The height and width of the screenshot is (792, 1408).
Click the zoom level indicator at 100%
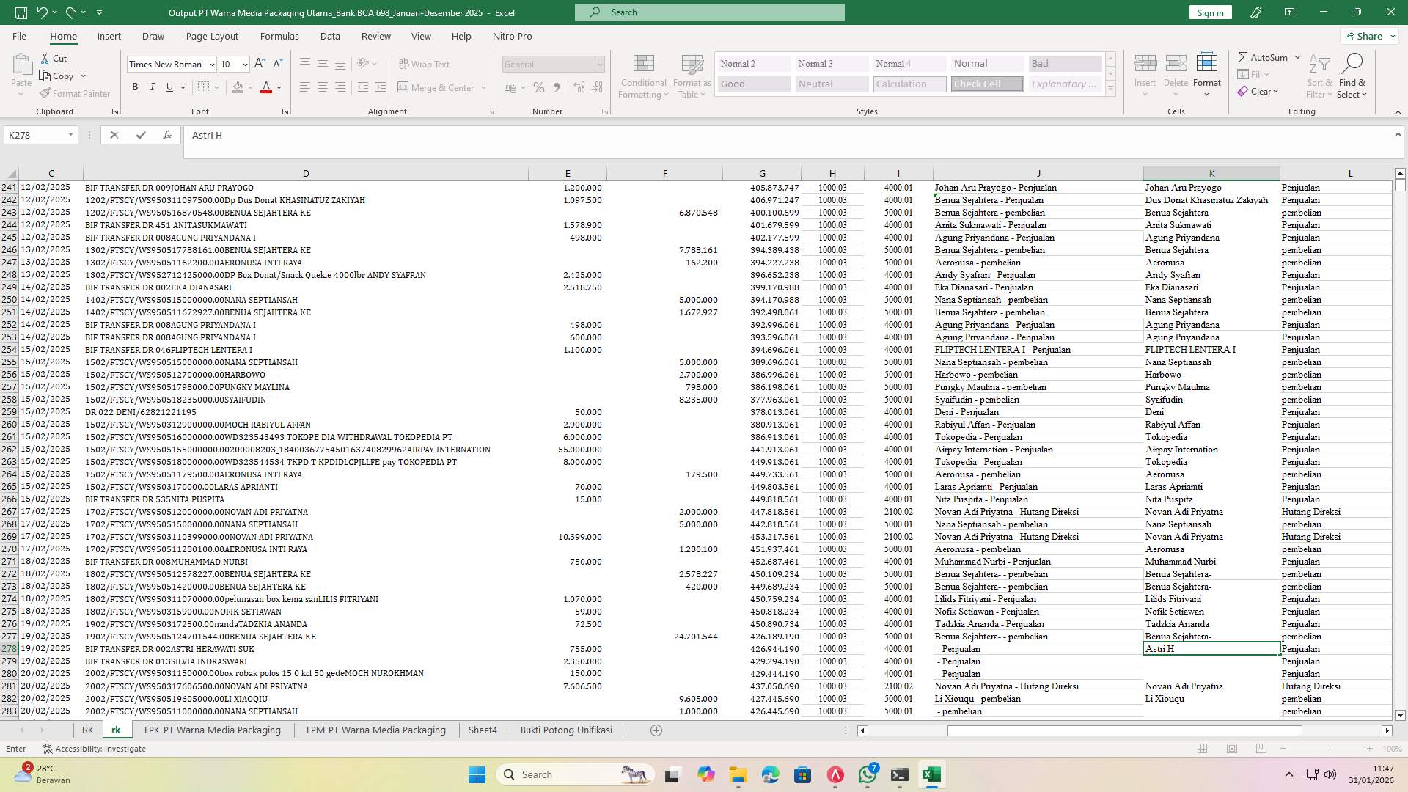1391,749
